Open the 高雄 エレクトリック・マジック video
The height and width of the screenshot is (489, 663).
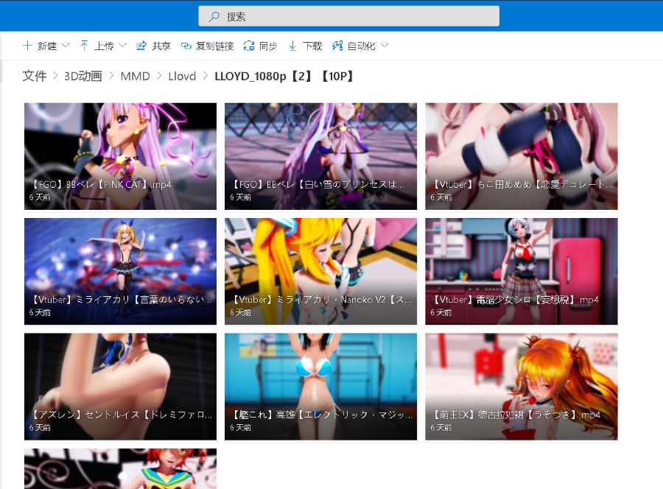pyautogui.click(x=320, y=386)
